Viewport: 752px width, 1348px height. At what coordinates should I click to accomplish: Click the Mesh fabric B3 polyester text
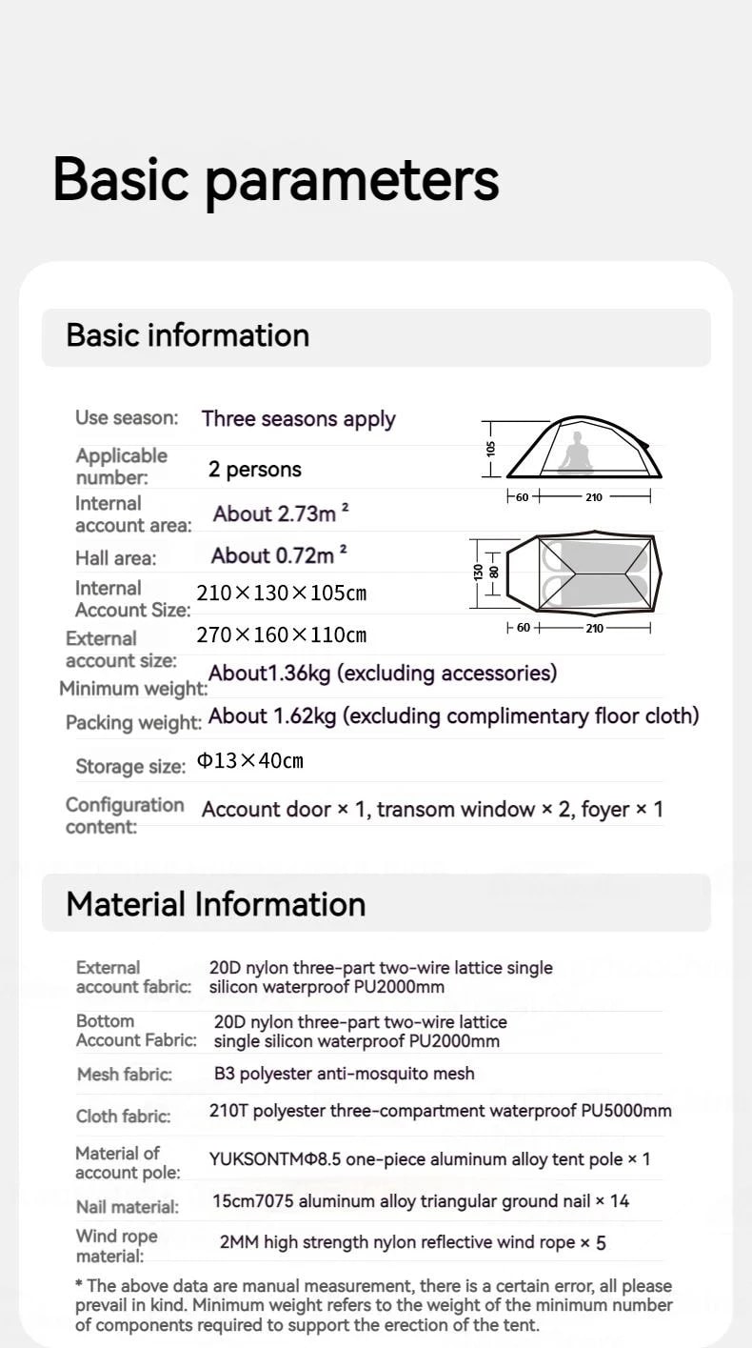pyautogui.click(x=344, y=1074)
